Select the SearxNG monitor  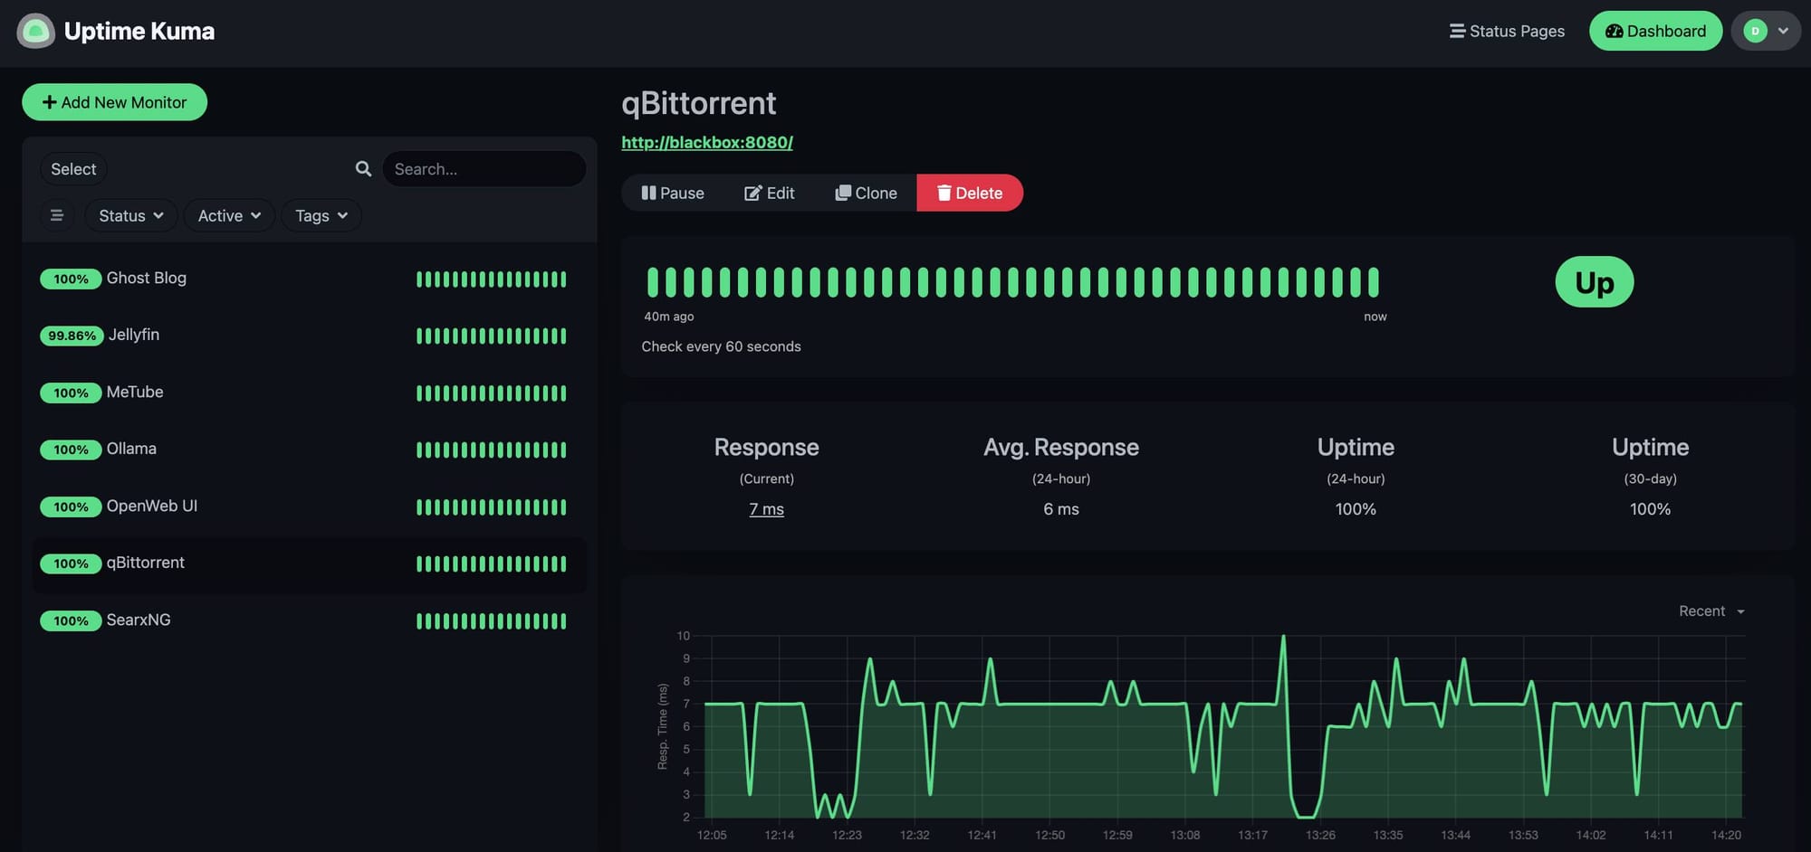310,620
